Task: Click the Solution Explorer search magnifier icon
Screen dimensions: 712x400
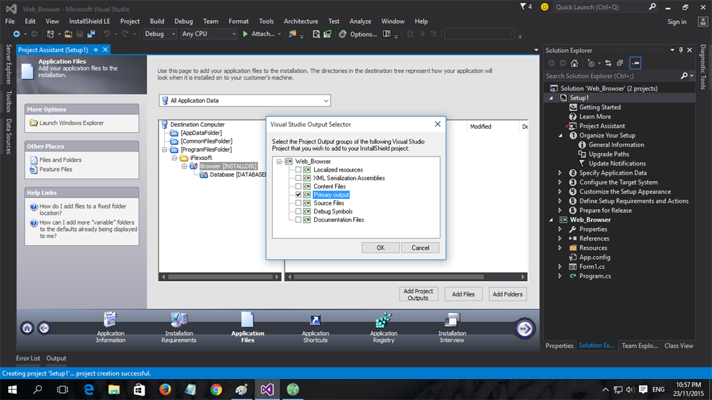Action: pos(684,76)
